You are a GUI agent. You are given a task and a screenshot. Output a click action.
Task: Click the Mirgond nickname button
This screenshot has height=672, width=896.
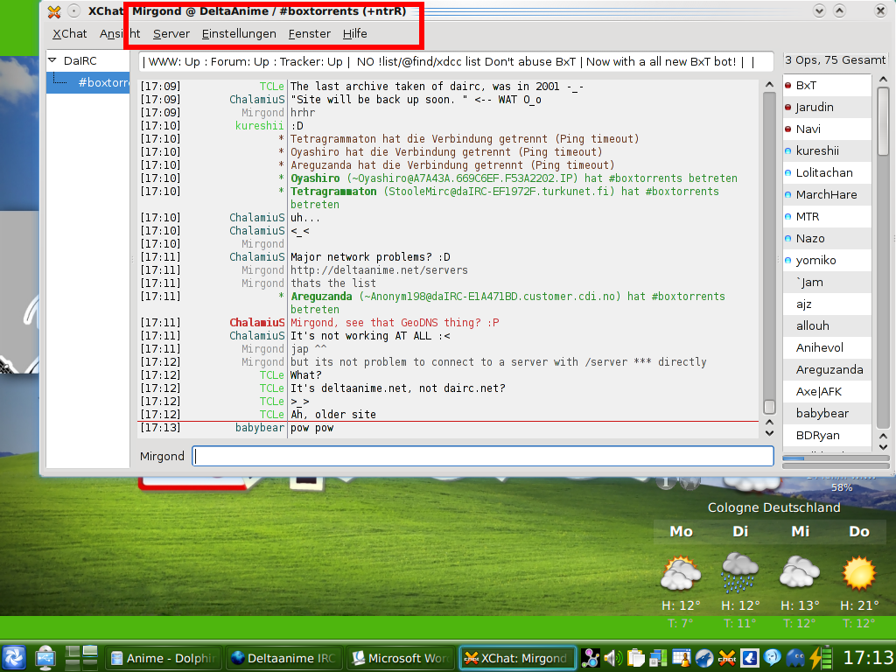tap(163, 456)
